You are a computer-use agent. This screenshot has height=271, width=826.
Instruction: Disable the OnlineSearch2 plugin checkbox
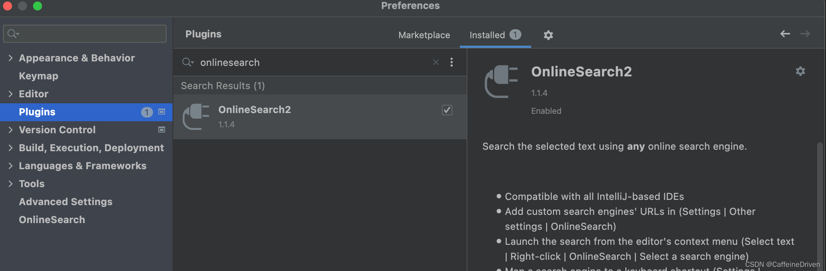(x=447, y=110)
